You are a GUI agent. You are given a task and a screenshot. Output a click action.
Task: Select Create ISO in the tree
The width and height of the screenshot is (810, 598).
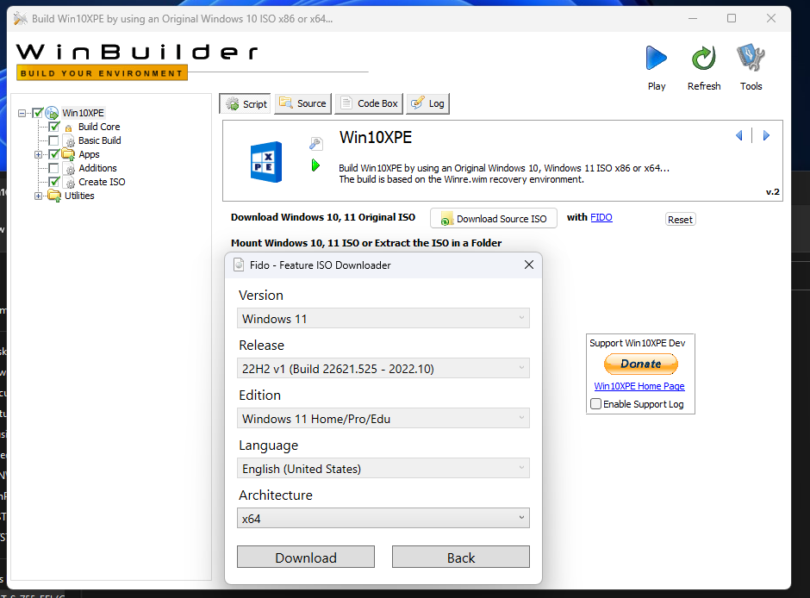(x=102, y=182)
